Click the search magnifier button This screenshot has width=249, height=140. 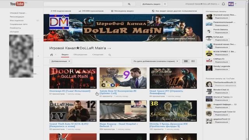tap(129, 4)
